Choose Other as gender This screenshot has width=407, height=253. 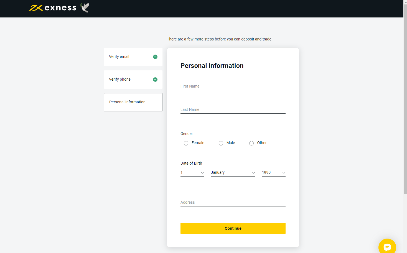[x=251, y=143]
